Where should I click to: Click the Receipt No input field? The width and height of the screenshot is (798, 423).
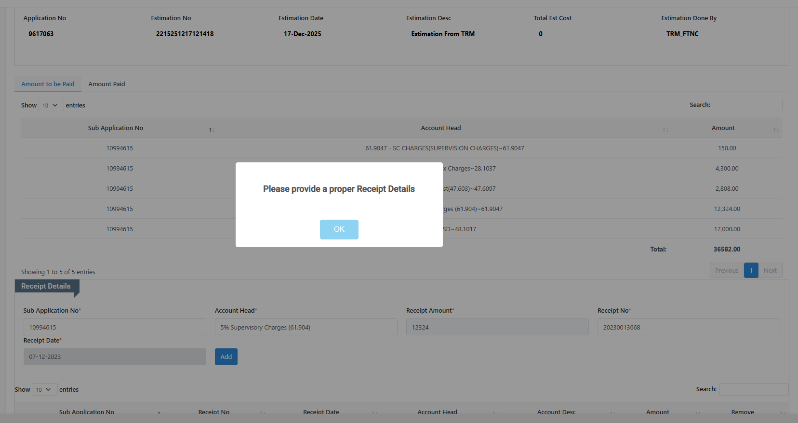688,327
